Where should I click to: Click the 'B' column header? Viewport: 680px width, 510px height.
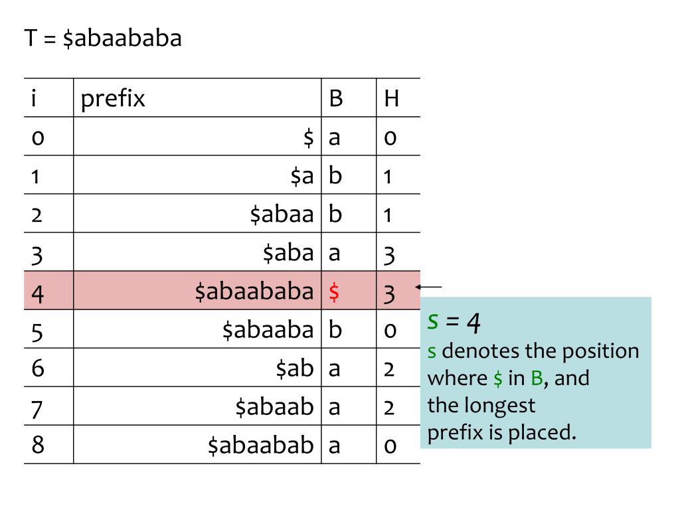[336, 98]
